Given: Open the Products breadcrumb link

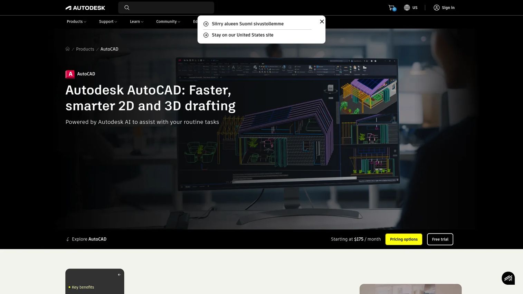Looking at the screenshot, I should pos(85,49).
